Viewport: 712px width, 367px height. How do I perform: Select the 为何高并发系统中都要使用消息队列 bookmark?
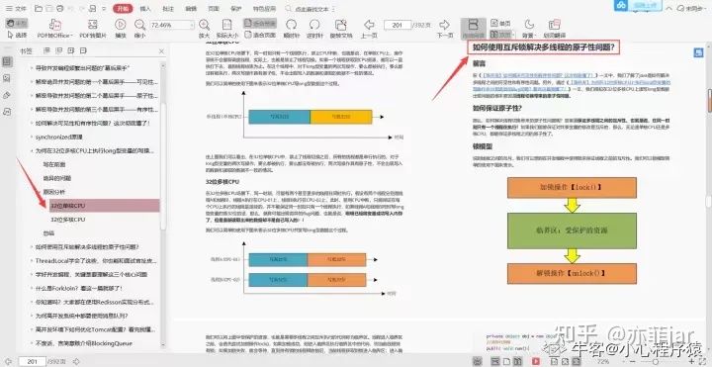82,316
